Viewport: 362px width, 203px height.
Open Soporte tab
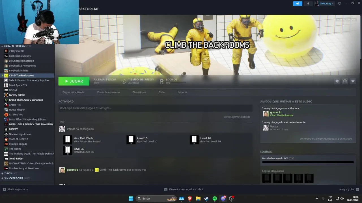point(182,92)
